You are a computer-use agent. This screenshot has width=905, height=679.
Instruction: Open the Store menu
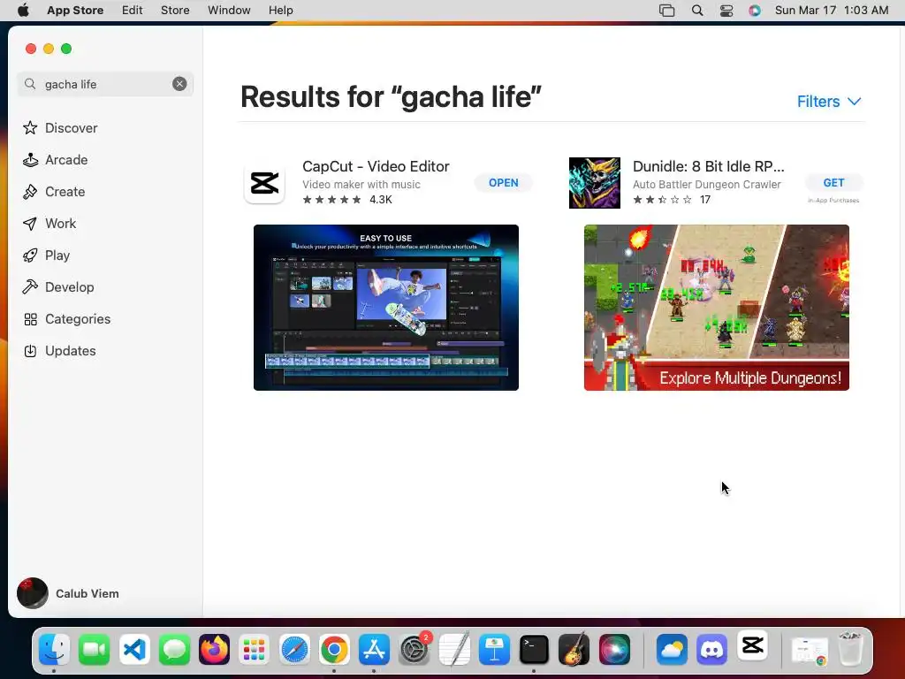pos(175,10)
